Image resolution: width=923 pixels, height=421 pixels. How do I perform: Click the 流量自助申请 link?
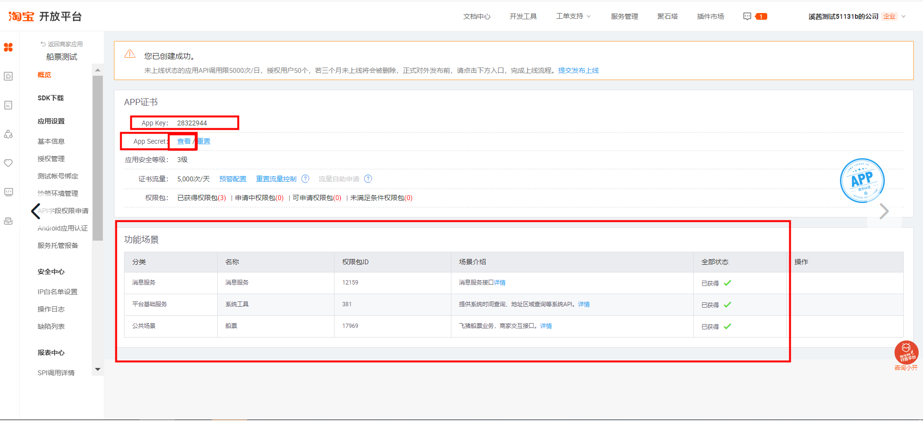click(339, 179)
